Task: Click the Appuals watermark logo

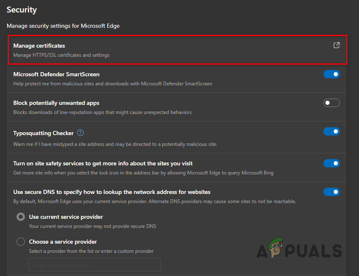Action: point(299,248)
